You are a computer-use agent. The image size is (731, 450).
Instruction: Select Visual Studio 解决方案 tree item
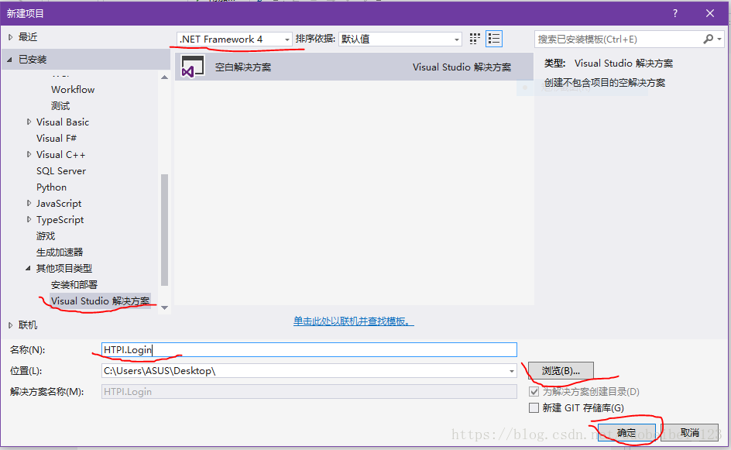coord(100,301)
